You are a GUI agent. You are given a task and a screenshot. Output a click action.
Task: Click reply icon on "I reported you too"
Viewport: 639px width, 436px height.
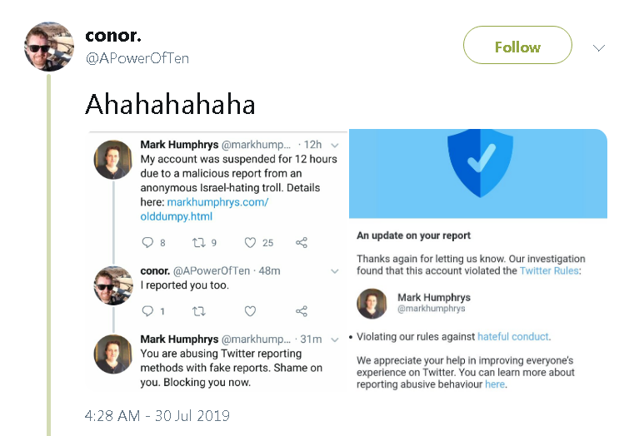point(148,311)
